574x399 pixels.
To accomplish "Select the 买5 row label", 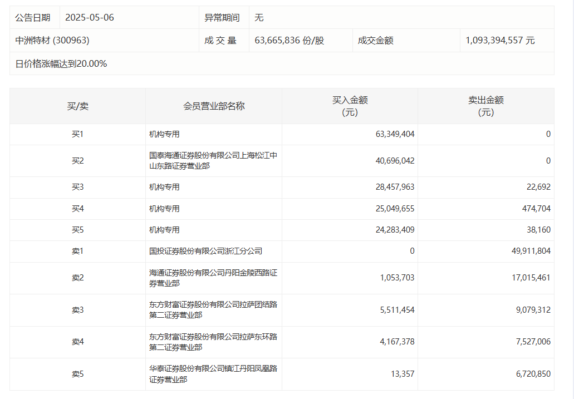I will pos(77,230).
